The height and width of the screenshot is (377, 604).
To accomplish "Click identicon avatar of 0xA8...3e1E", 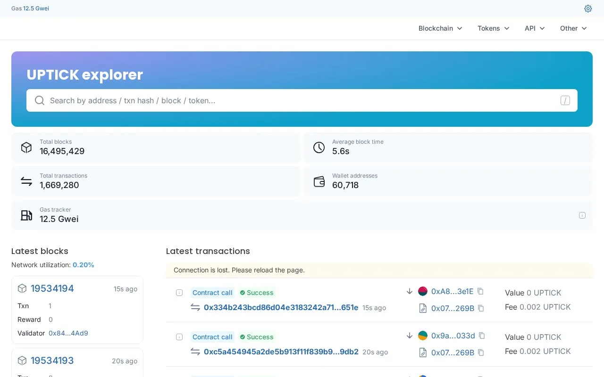I will (423, 291).
